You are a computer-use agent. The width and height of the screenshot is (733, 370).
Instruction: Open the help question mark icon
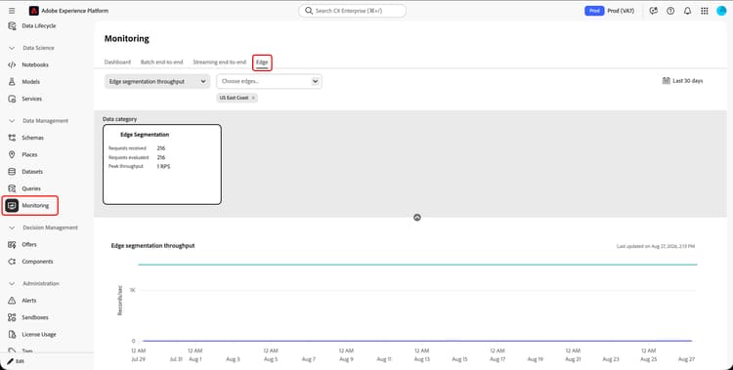(670, 11)
